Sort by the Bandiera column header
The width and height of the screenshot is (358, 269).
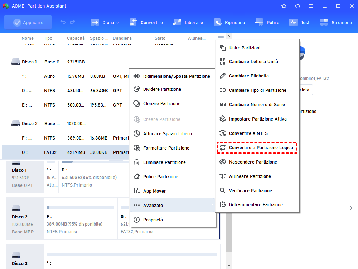122,38
